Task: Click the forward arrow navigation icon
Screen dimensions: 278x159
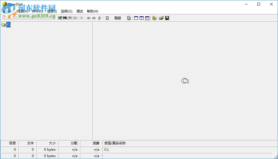Action: [x=94, y=18]
